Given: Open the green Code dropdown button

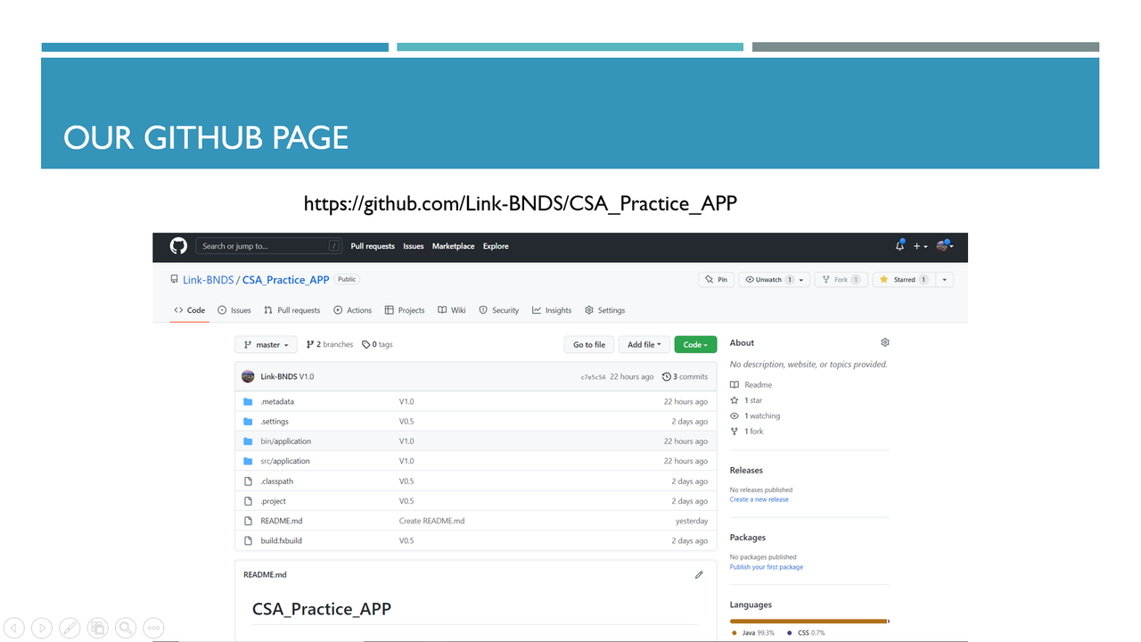Looking at the screenshot, I should (x=695, y=345).
